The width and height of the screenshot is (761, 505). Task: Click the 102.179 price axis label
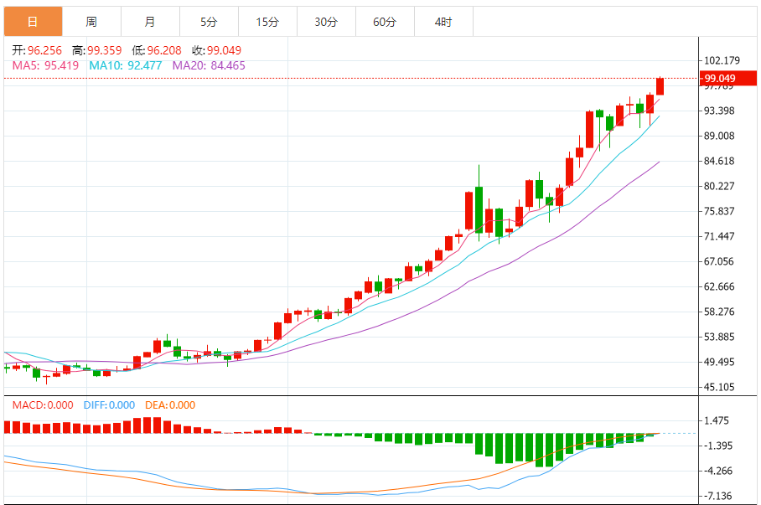[x=722, y=60]
